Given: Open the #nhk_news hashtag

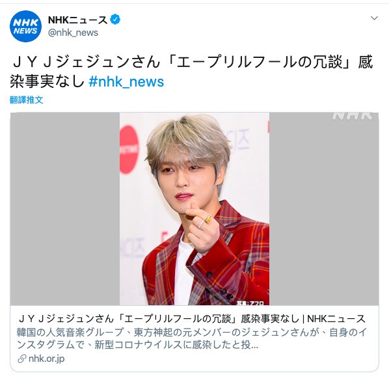Looking at the screenshot, I should [x=126, y=81].
